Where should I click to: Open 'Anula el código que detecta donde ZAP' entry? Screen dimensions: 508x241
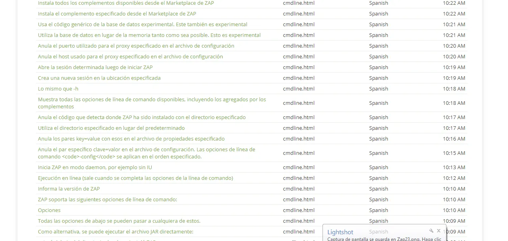tap(142, 117)
